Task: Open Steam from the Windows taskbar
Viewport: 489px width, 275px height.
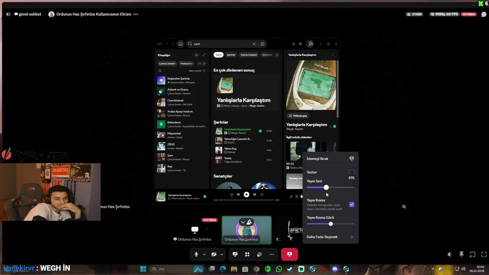Action: point(290,269)
